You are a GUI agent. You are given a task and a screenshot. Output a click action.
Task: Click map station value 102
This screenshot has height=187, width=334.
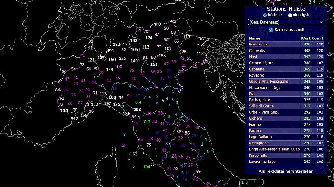[157, 25]
